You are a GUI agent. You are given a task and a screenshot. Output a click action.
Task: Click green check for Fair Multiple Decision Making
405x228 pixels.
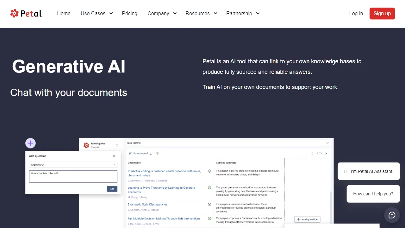tap(209, 218)
